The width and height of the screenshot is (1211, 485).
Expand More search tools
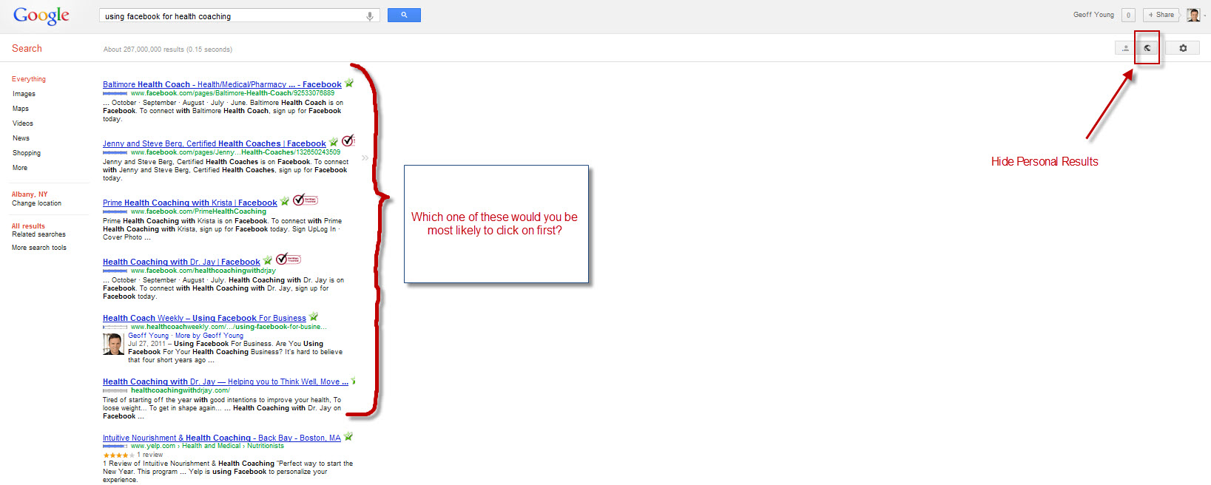pyautogui.click(x=39, y=248)
